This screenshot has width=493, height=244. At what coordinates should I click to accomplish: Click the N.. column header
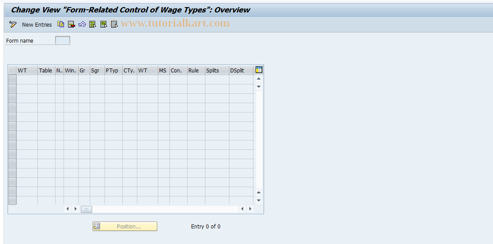point(60,70)
